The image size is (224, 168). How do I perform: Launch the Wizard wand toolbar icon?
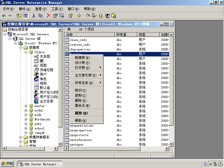point(88,16)
